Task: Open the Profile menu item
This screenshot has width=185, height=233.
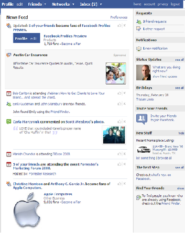Action: (x=8, y=4)
